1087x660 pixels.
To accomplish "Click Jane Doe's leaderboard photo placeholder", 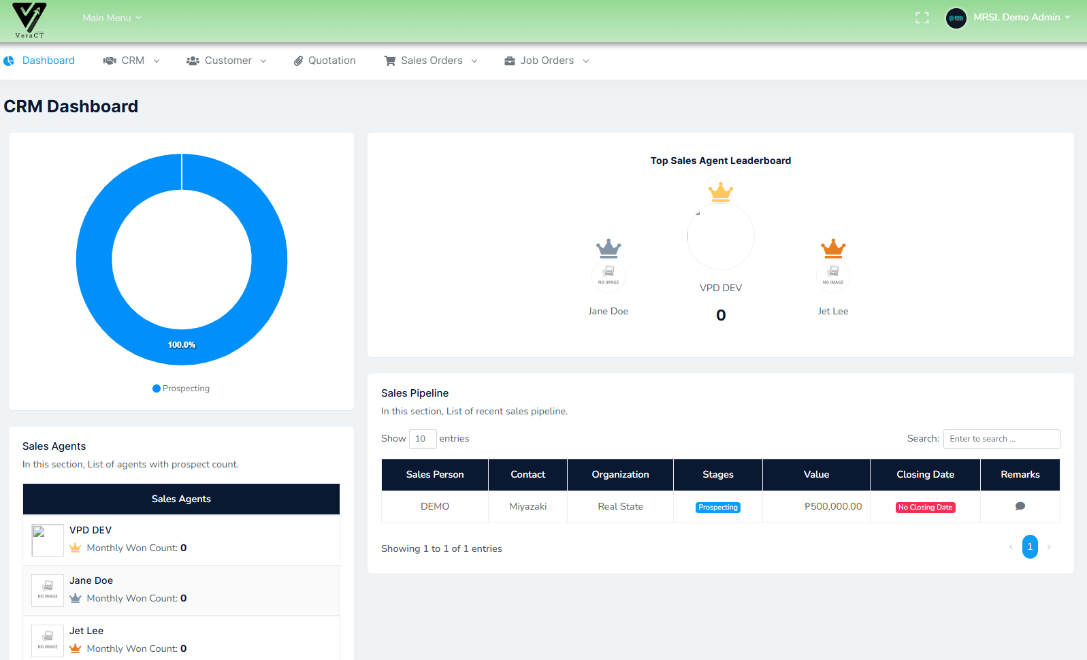I will pos(609,276).
